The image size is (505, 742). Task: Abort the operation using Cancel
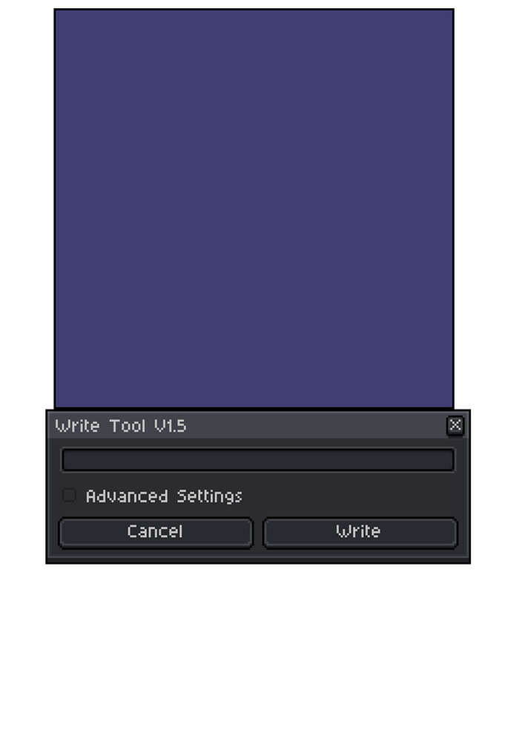155,532
